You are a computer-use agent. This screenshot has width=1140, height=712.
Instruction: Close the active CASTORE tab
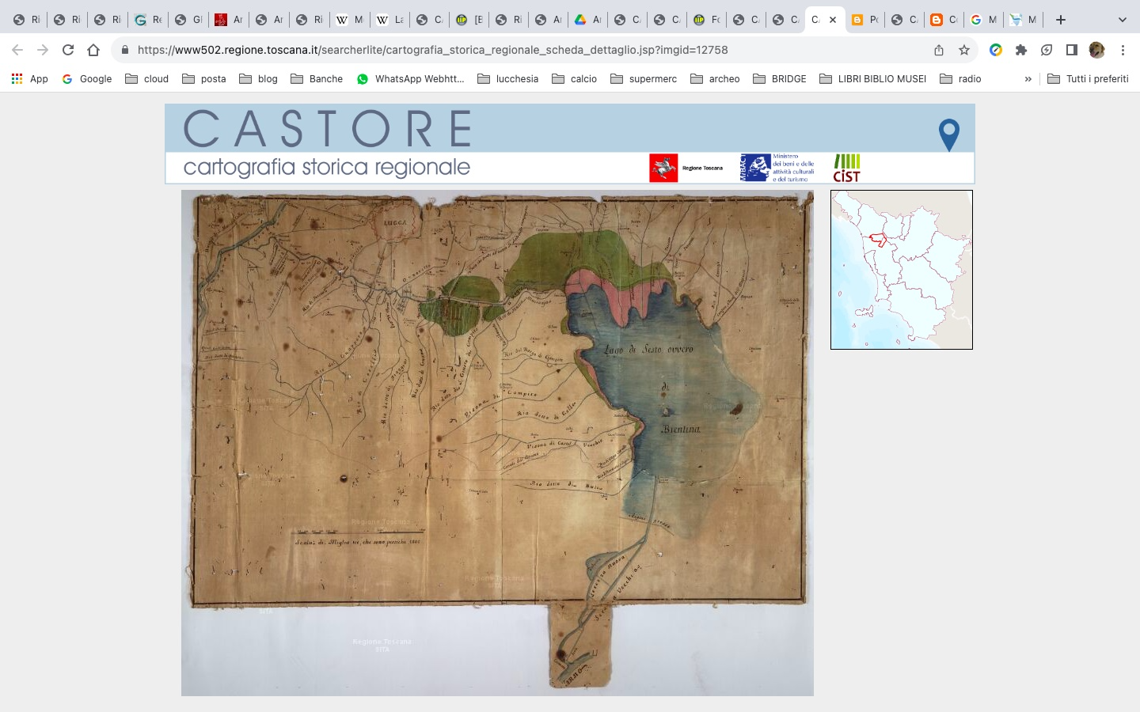coord(833,20)
